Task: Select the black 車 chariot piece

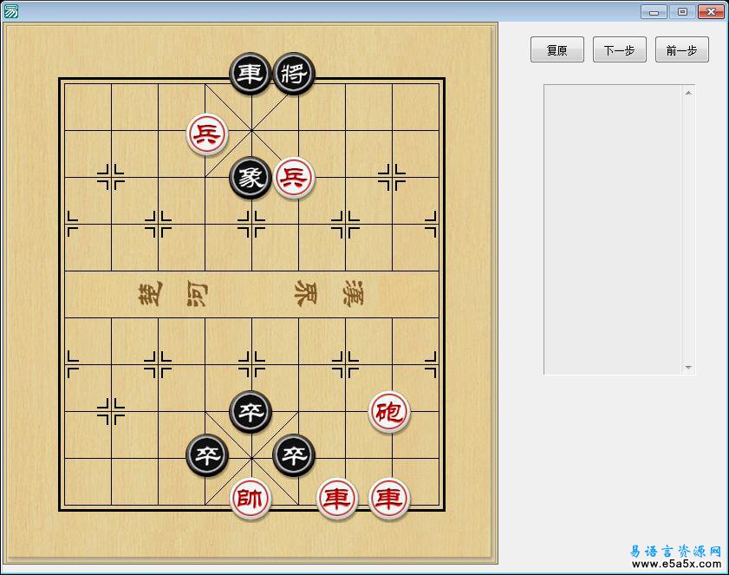Action: coord(251,74)
